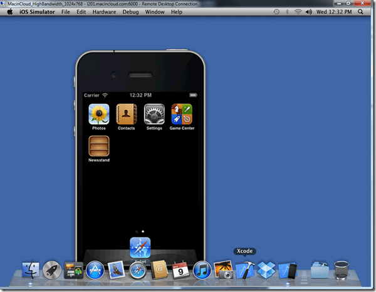Click the Wi-Fi status menu bar icon
This screenshot has width=376, height=292.
click(298, 12)
